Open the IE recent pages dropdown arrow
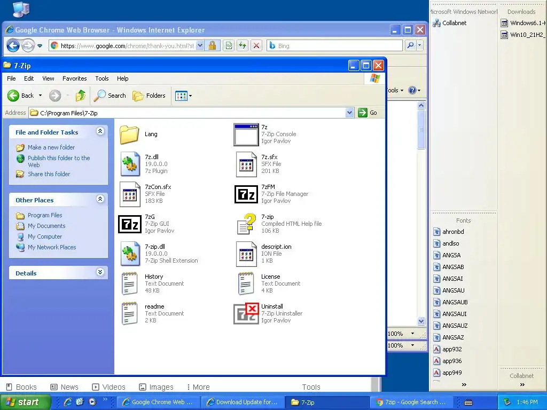The image size is (547, 410). click(40, 46)
